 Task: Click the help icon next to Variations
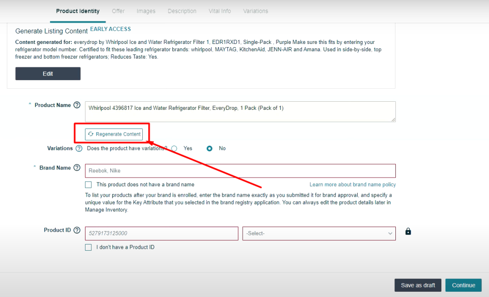79,148
